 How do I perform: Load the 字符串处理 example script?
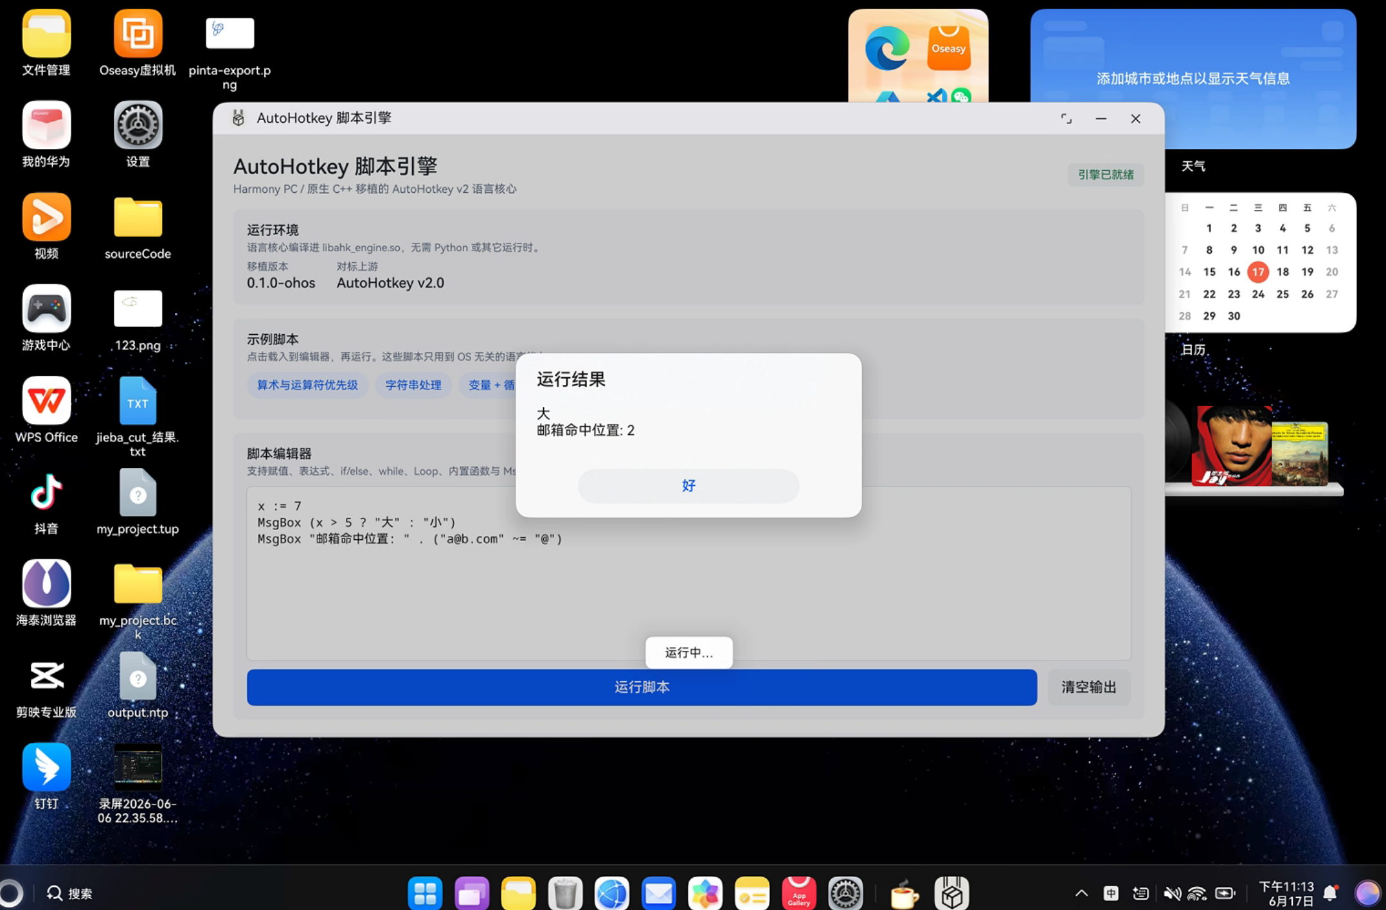pos(413,385)
